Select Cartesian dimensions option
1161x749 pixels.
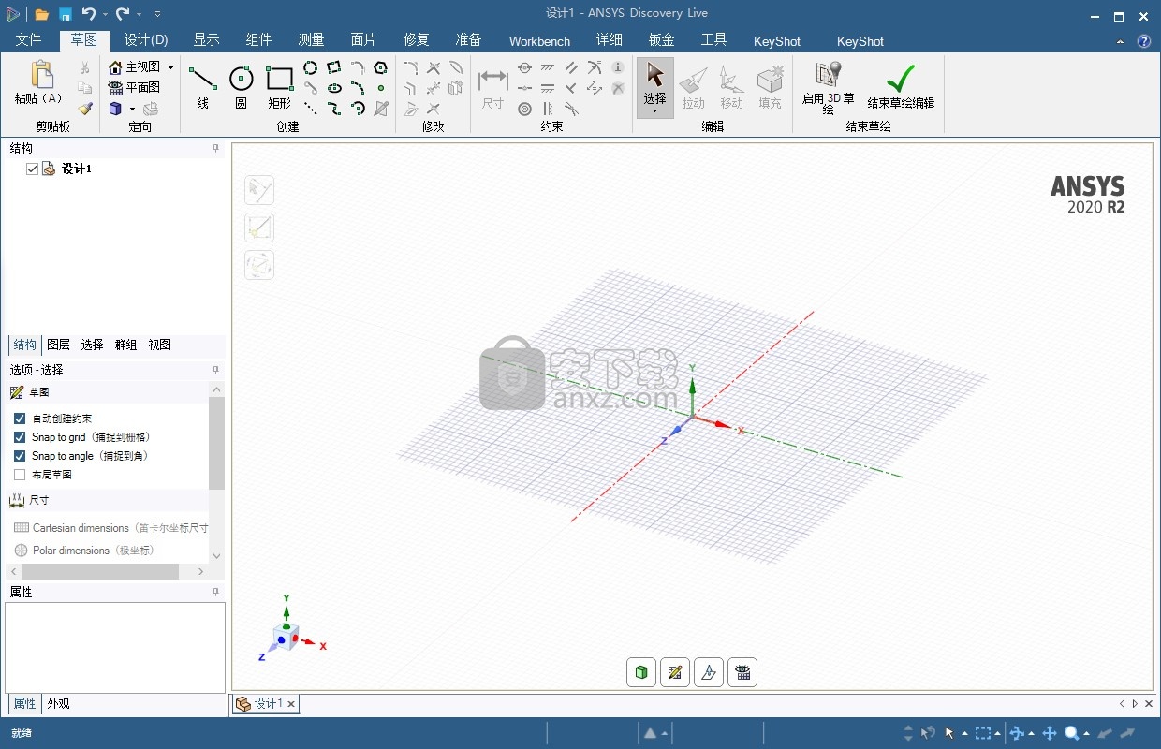point(110,528)
